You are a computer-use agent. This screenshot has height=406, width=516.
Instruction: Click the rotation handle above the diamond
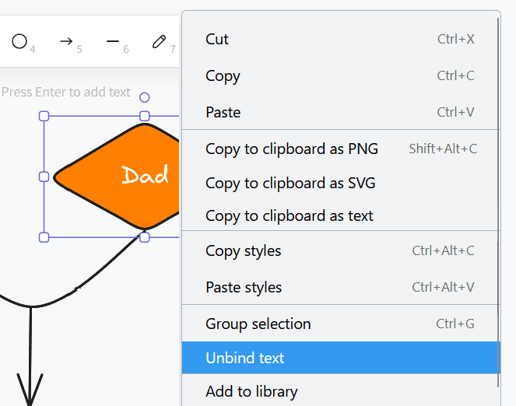pyautogui.click(x=144, y=97)
